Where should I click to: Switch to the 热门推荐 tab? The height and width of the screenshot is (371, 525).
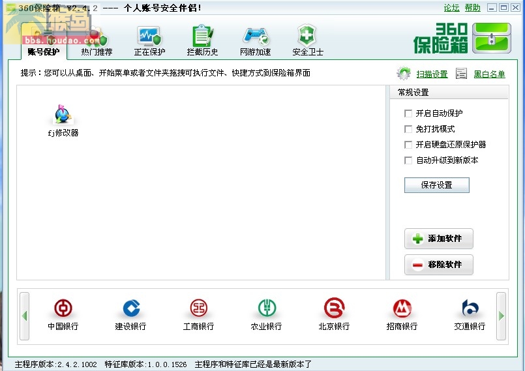point(97,42)
